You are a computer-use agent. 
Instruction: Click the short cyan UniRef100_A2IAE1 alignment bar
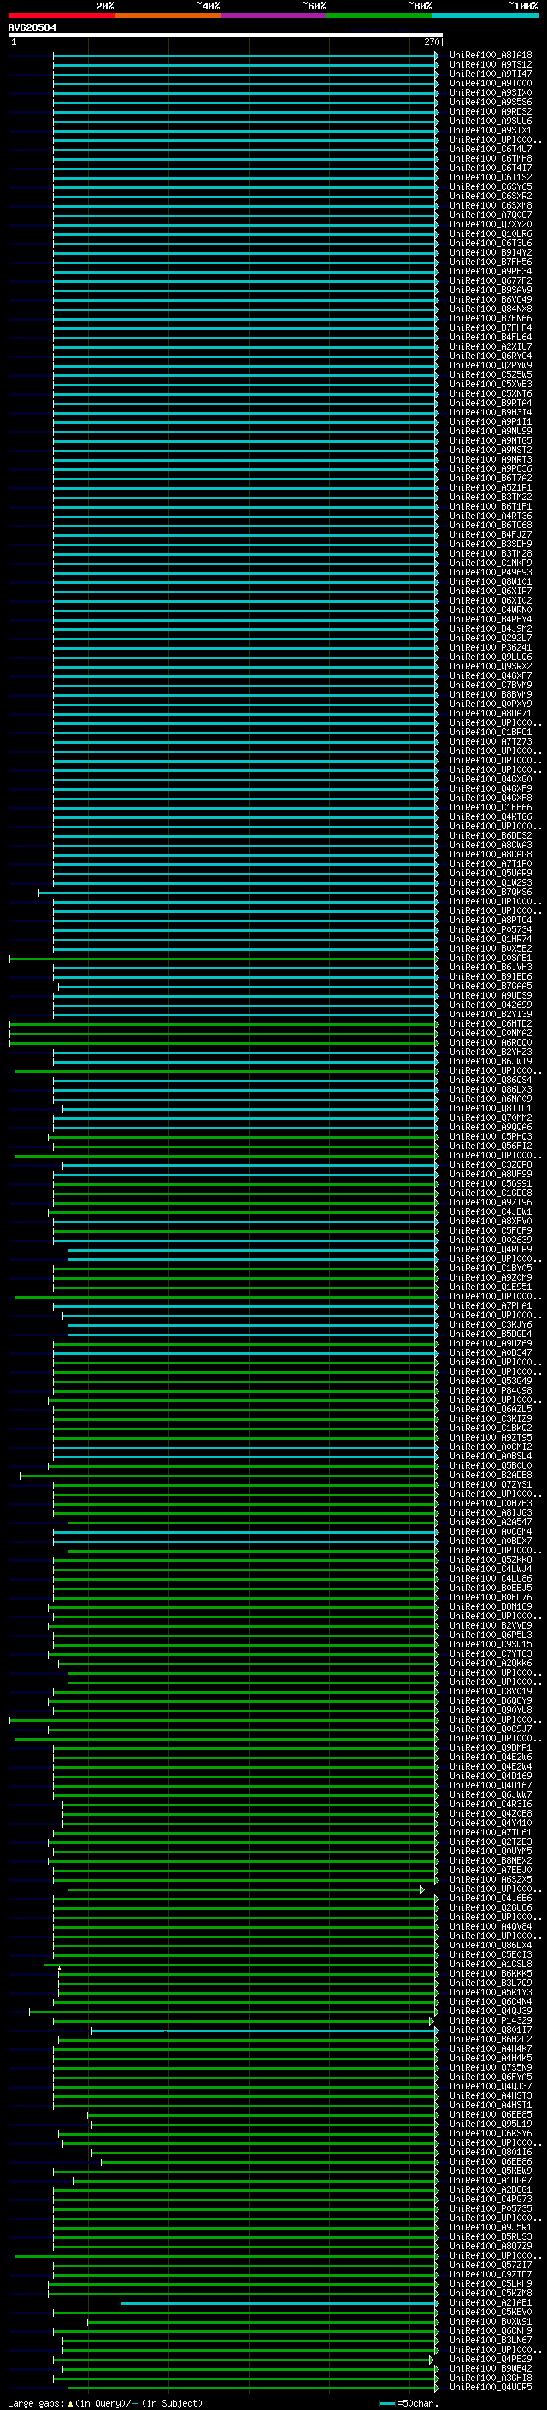coord(279,2303)
